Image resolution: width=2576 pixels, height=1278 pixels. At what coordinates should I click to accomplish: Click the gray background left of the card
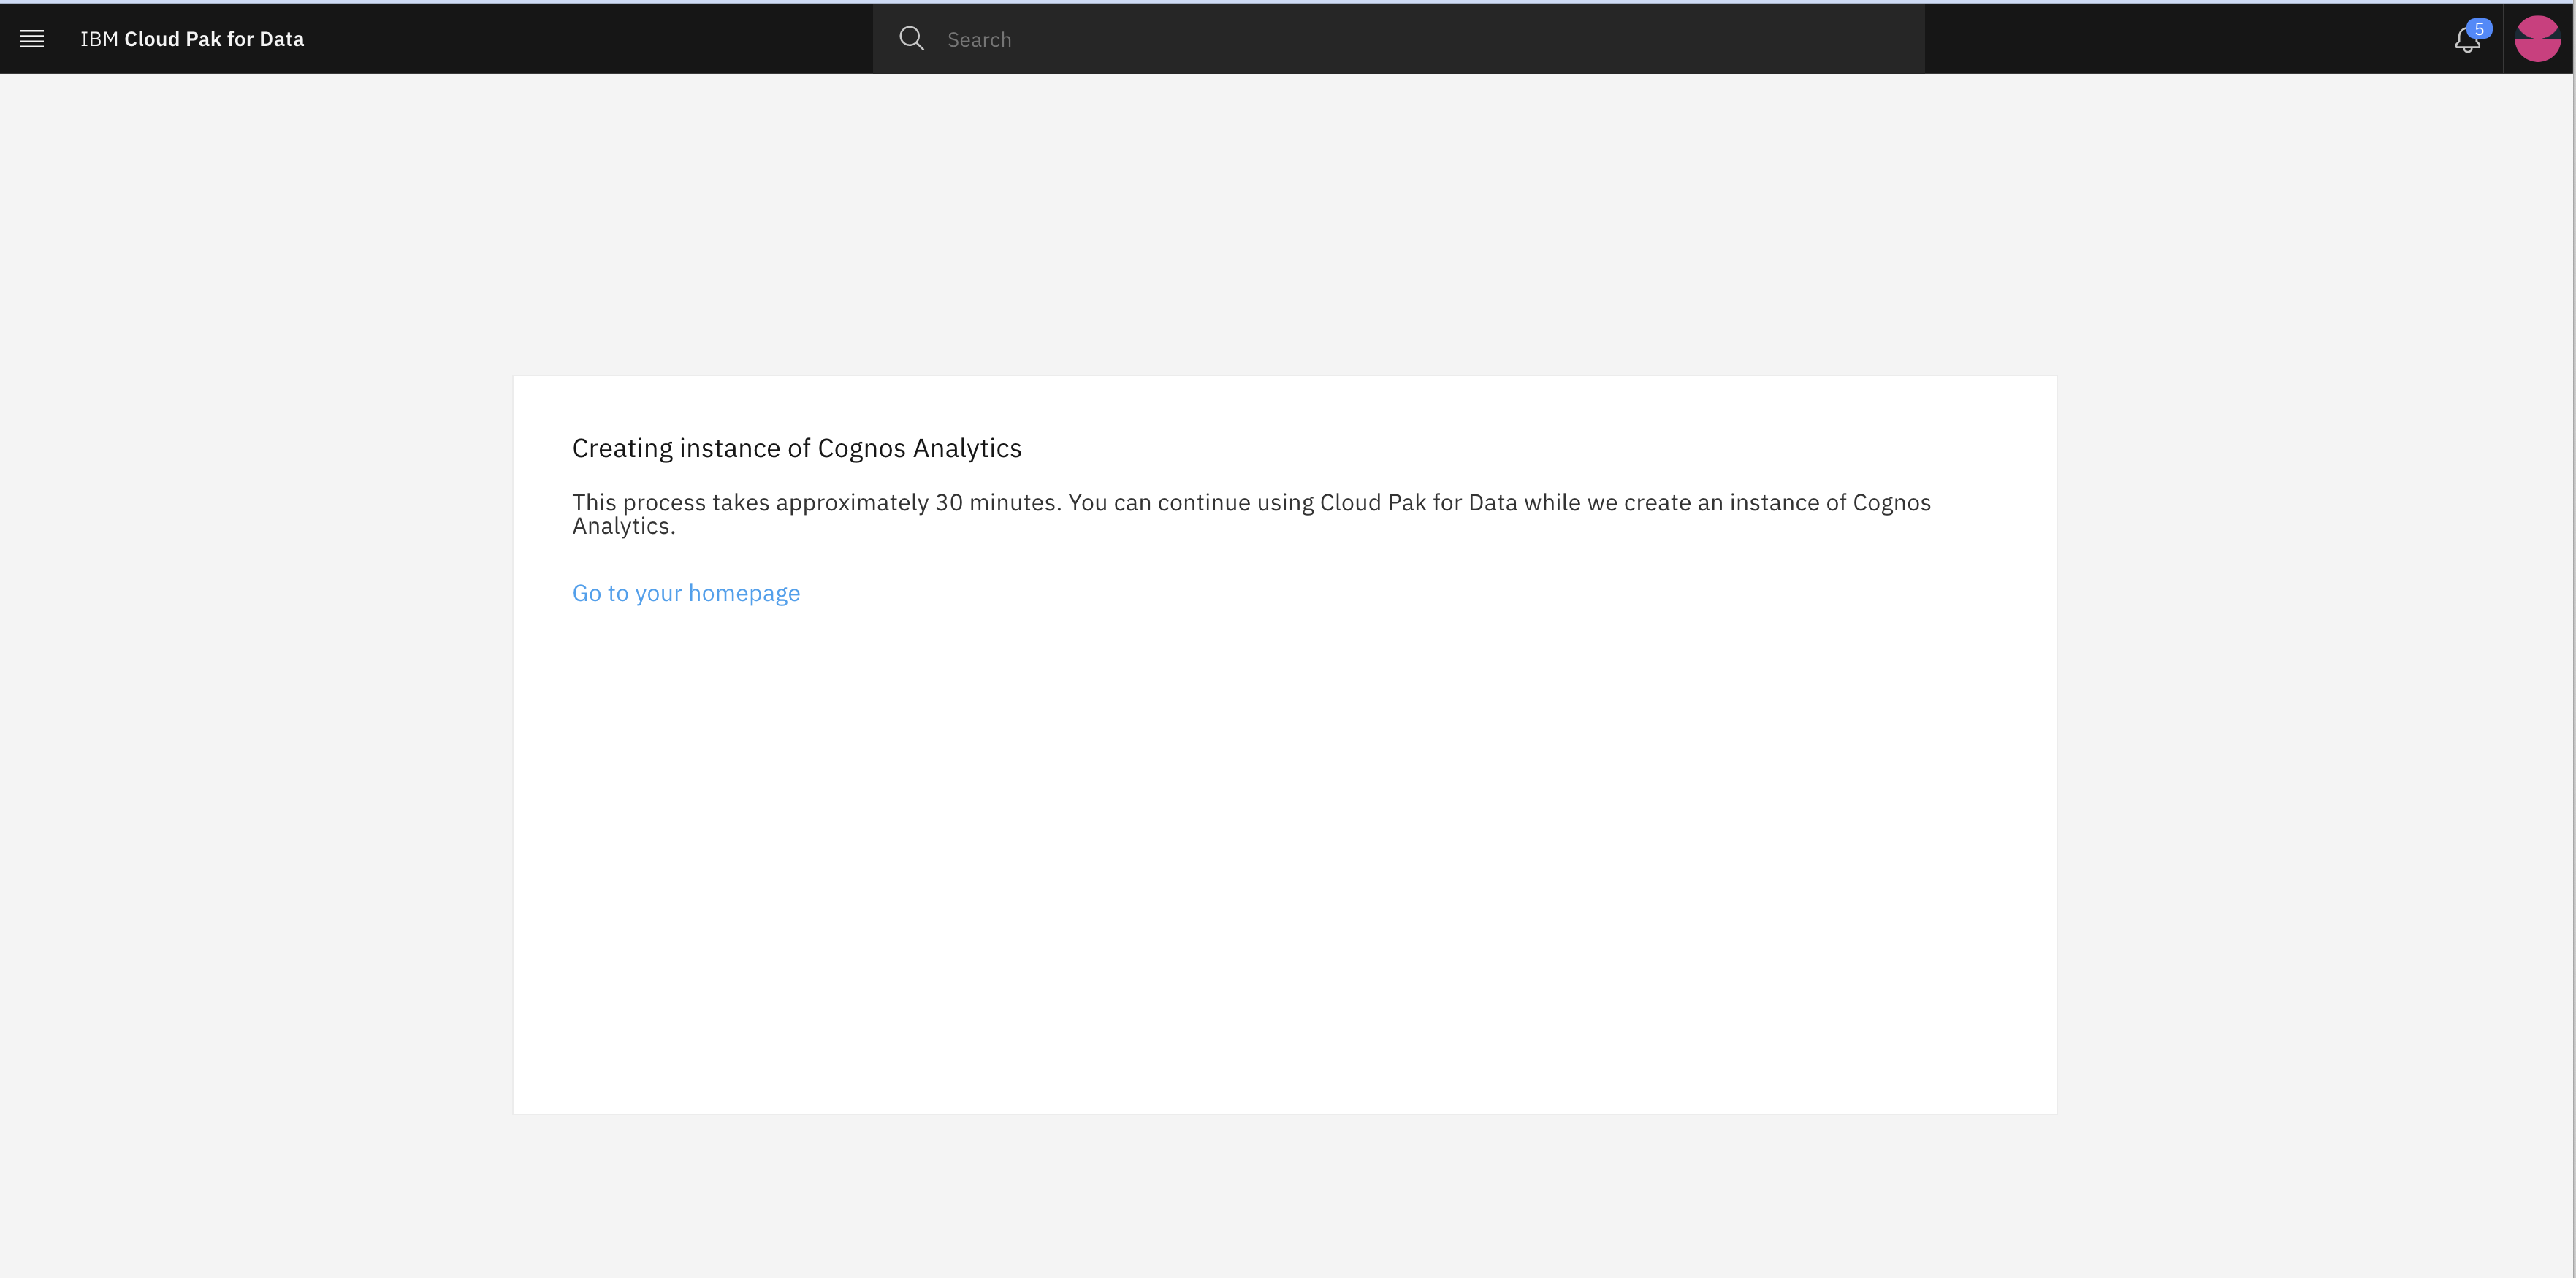pos(256,744)
